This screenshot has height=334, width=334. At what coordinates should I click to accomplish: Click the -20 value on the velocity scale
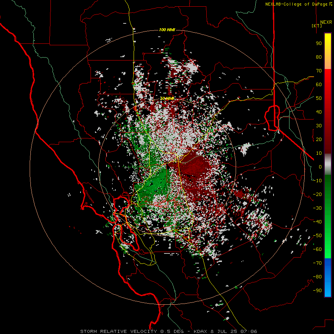click(317, 194)
